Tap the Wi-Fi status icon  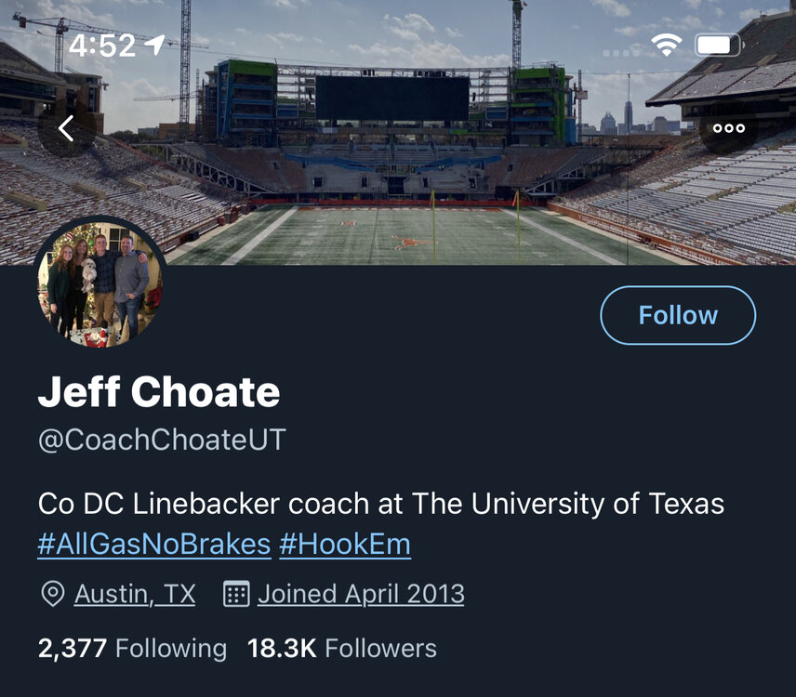pyautogui.click(x=666, y=45)
